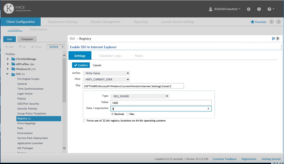This screenshot has height=164, width=284.
Task: Go forward with the right arrow icon
Action: pos(278,22)
